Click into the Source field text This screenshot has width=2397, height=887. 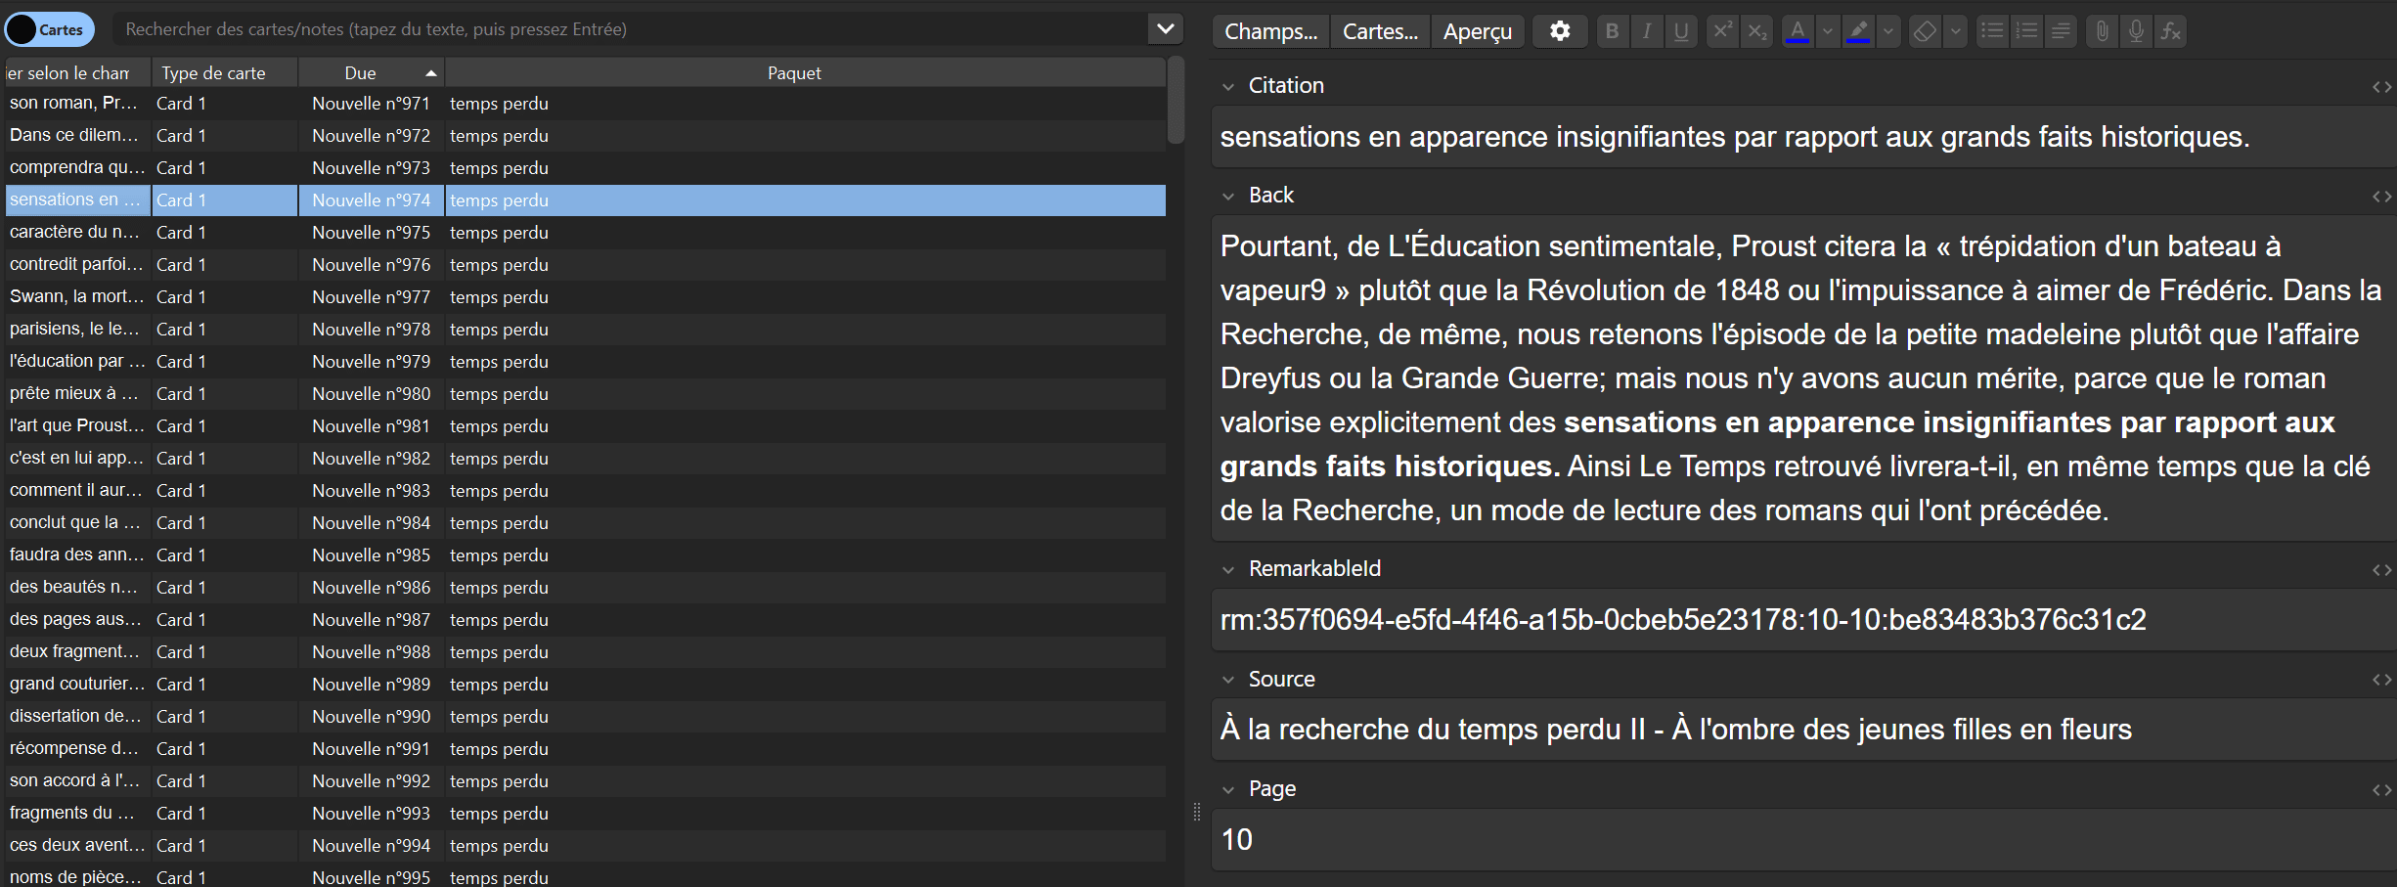coord(1804,730)
